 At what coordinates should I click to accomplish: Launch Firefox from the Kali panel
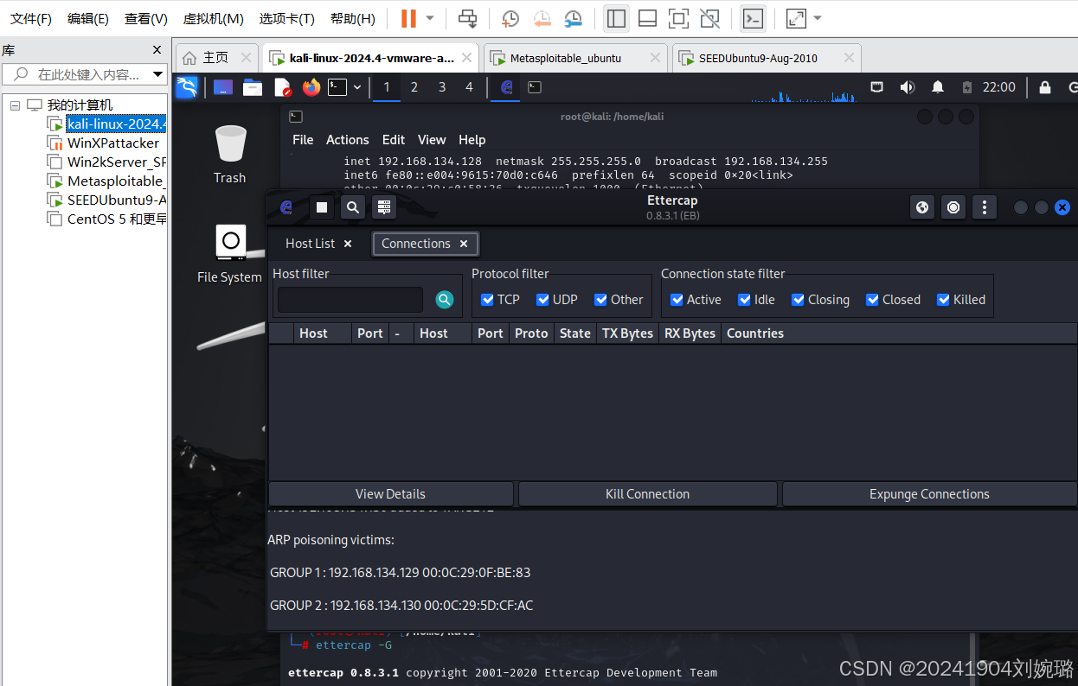coord(311,86)
